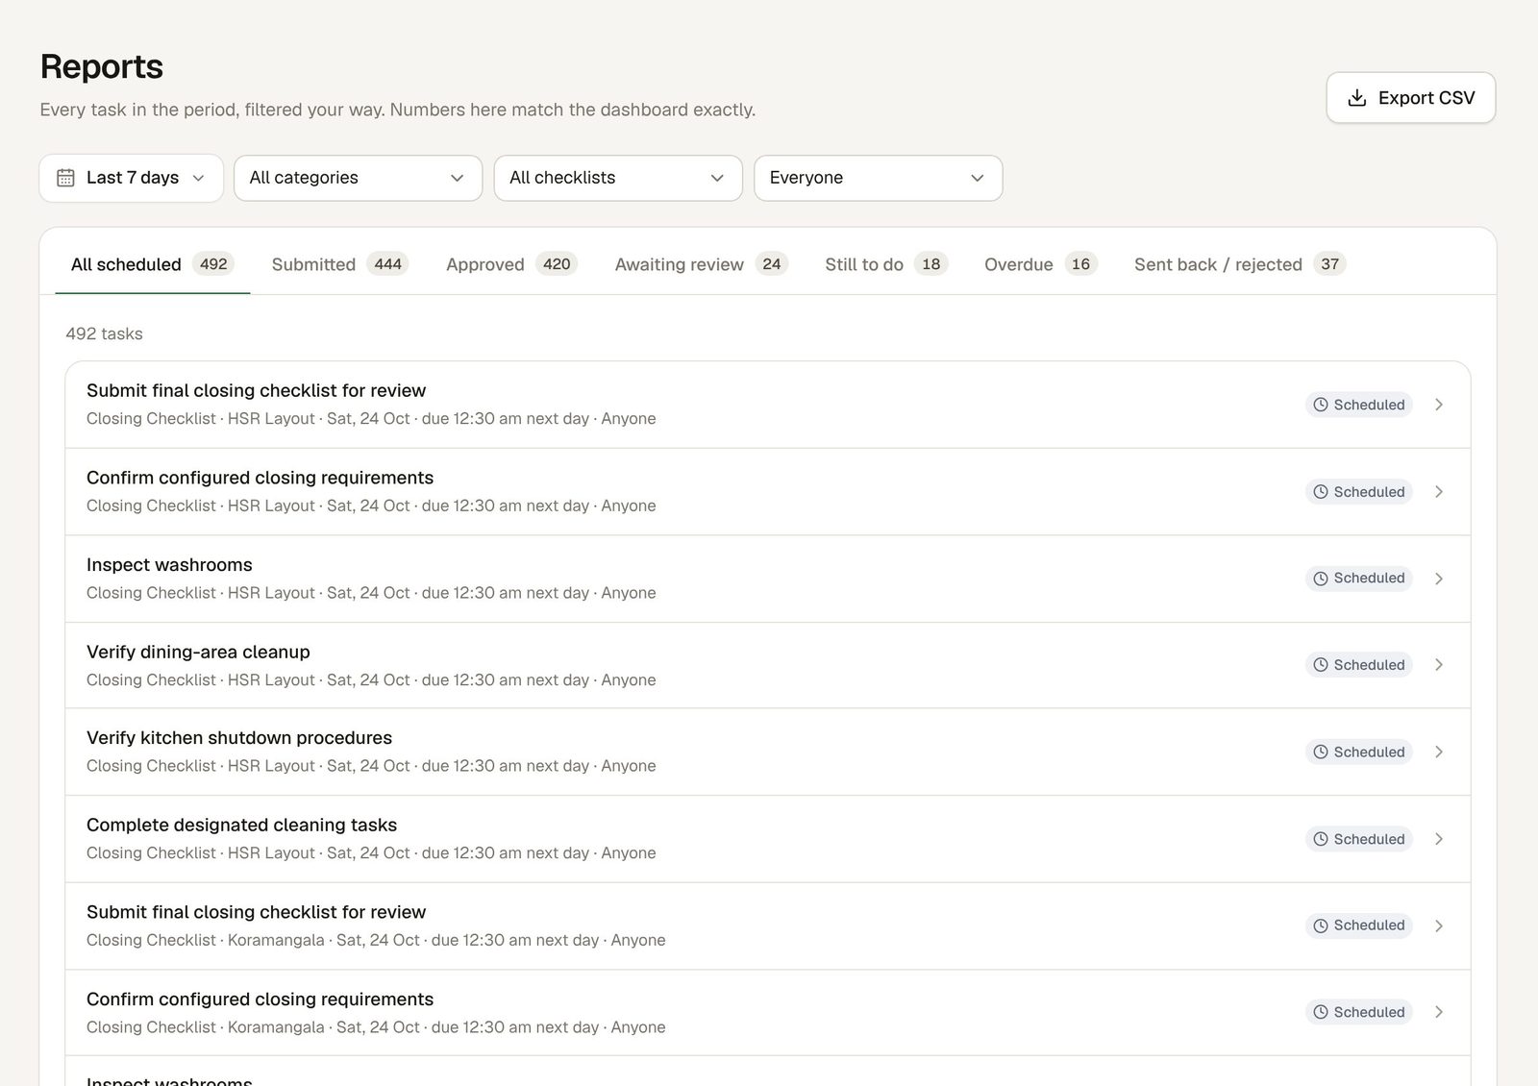Click the '492 tasks' count text
Image resolution: width=1538 pixels, height=1086 pixels.
click(x=104, y=333)
